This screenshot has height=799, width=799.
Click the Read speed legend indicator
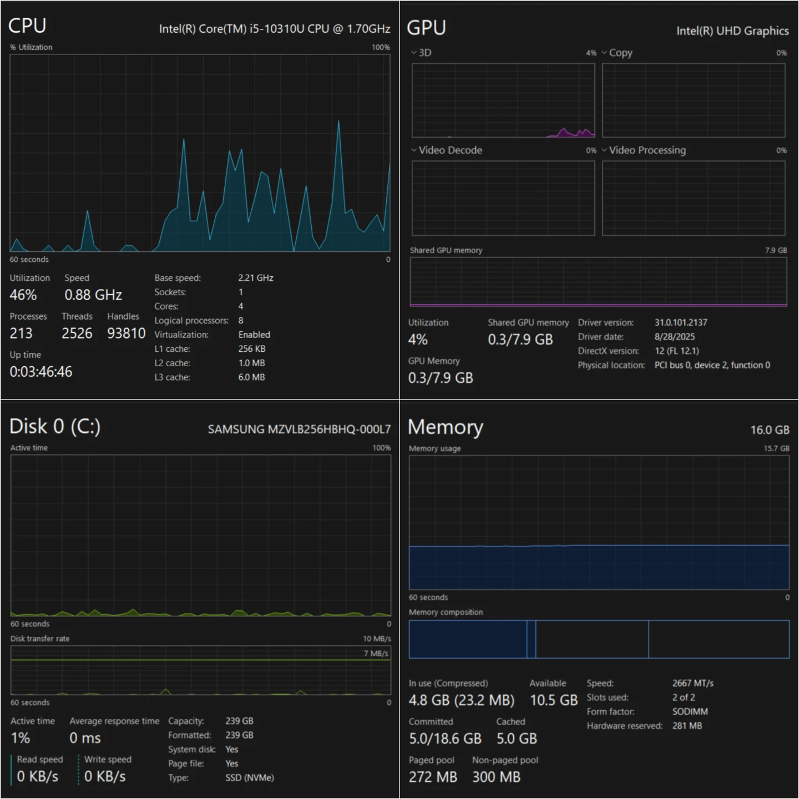pyautogui.click(x=12, y=769)
